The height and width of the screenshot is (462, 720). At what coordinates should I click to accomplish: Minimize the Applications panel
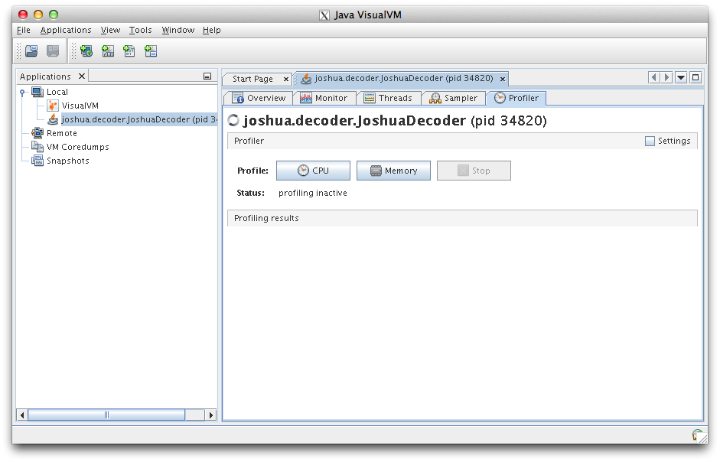click(207, 76)
